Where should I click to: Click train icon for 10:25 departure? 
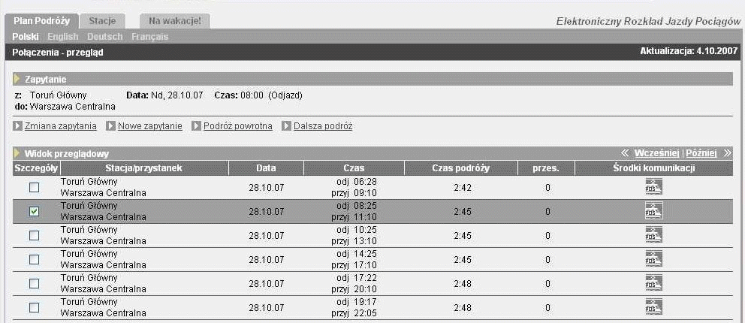pyautogui.click(x=653, y=236)
